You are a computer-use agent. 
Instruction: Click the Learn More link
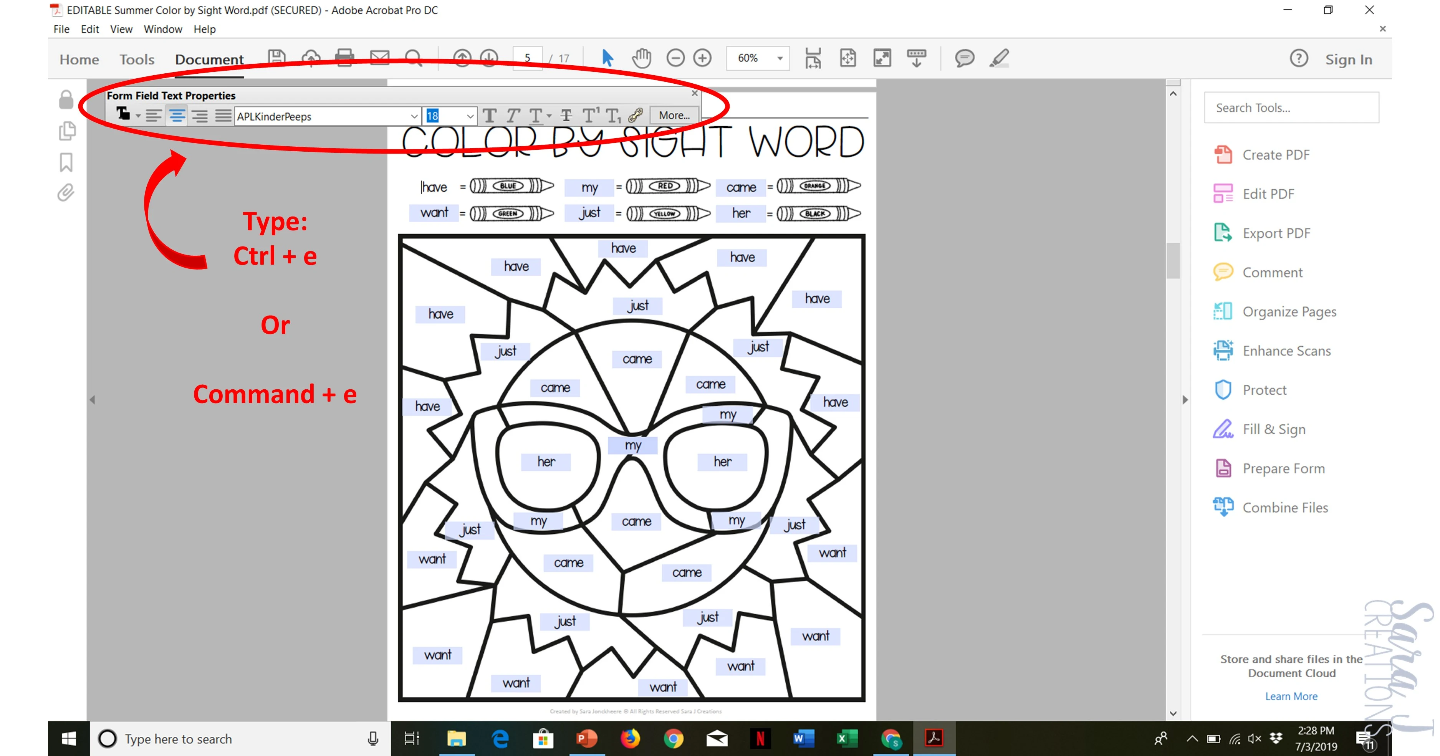[1291, 696]
